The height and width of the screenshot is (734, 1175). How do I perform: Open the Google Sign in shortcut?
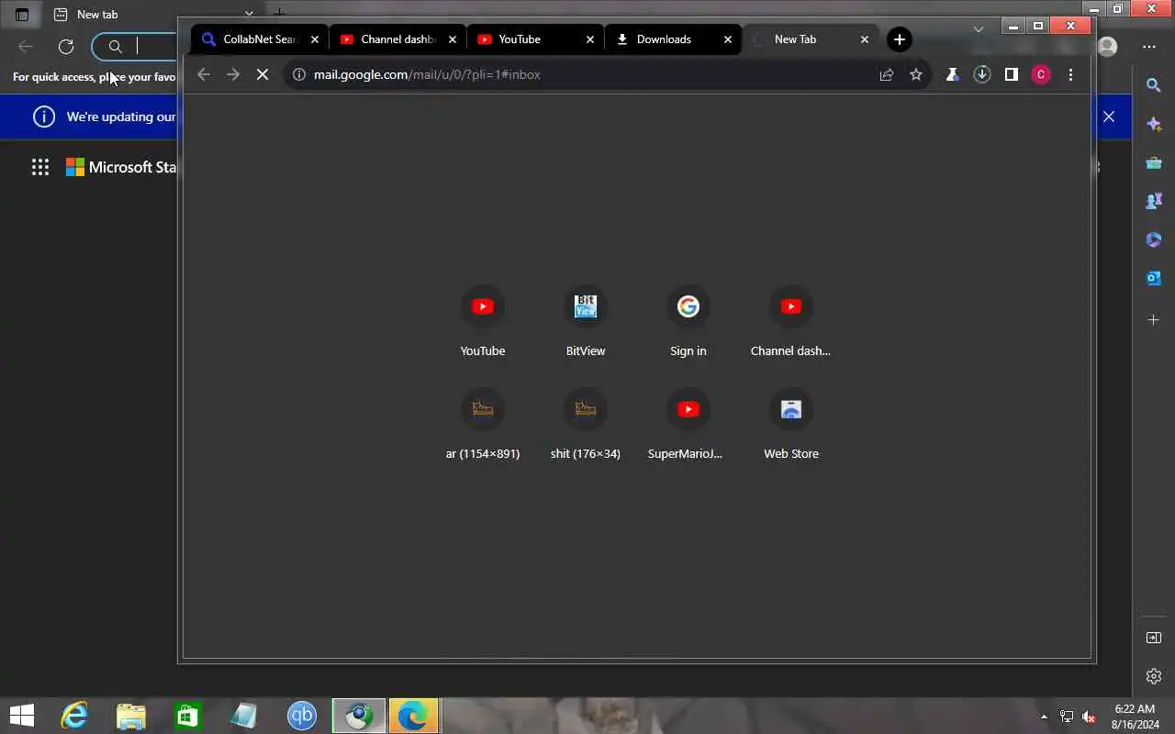[688, 321]
